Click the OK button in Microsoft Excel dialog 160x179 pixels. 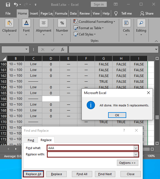coord(117,115)
